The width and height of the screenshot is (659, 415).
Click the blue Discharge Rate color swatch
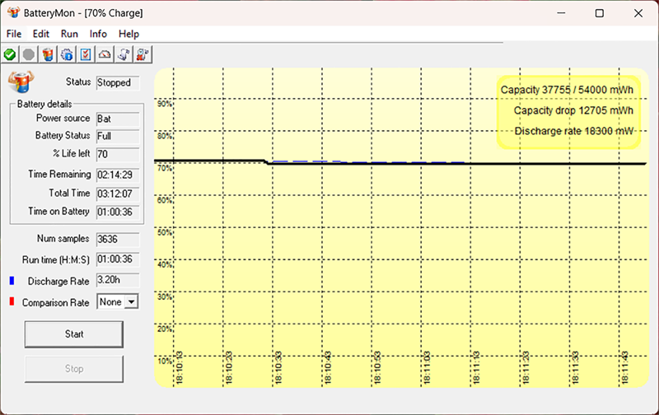(x=12, y=281)
